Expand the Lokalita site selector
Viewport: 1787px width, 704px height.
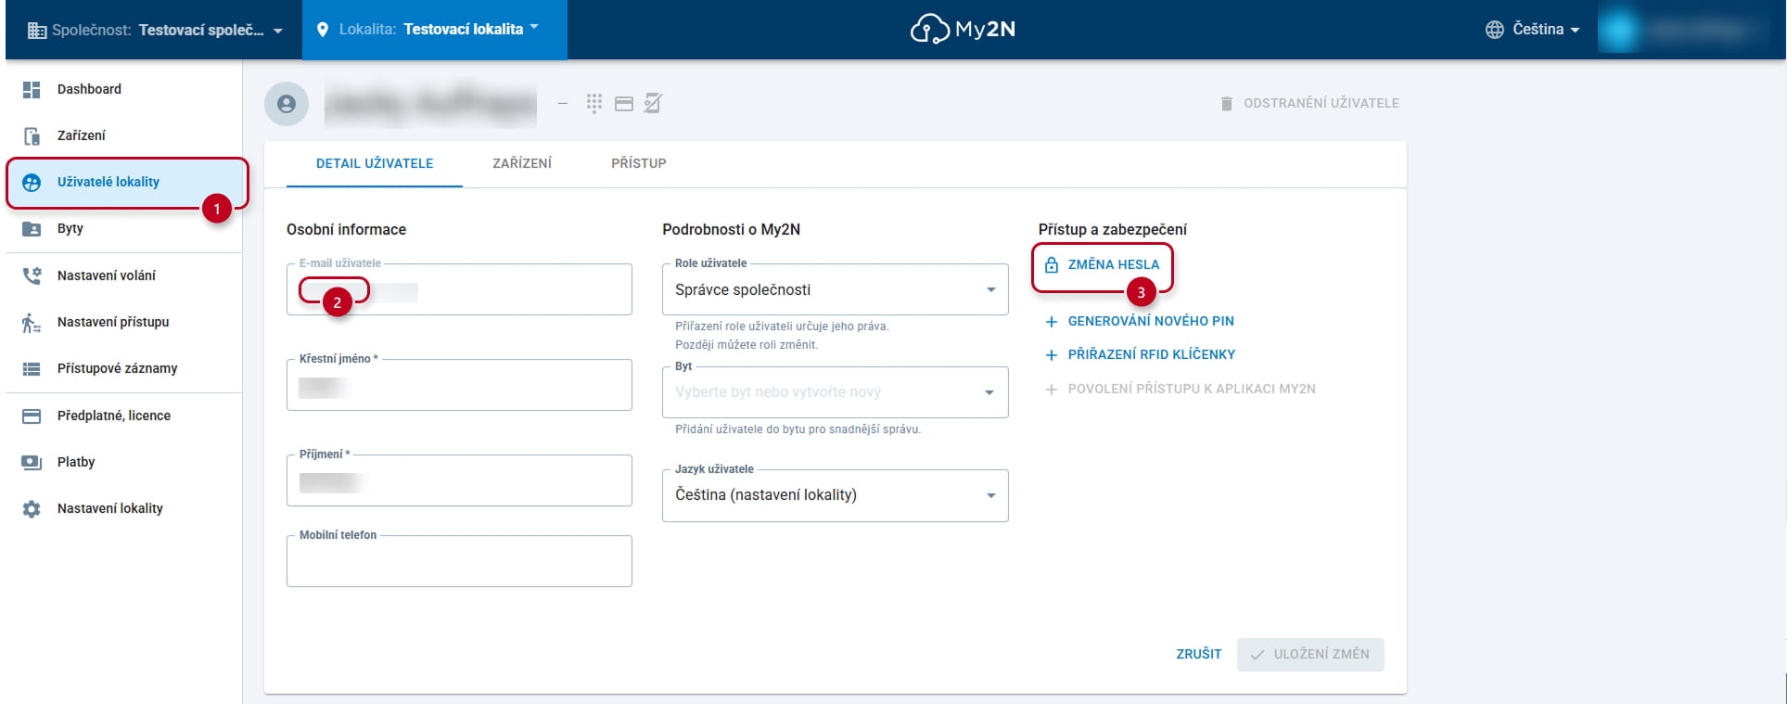coord(435,30)
